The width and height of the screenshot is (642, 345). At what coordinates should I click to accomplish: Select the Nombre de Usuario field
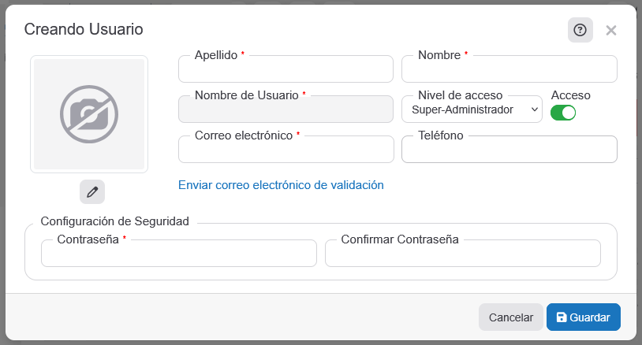point(286,110)
